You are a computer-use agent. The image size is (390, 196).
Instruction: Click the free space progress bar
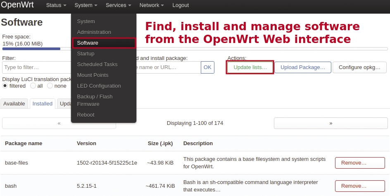coord(195,49)
